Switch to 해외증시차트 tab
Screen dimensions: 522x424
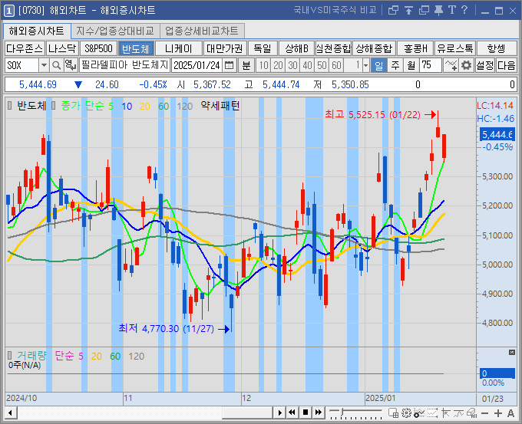click(x=37, y=31)
